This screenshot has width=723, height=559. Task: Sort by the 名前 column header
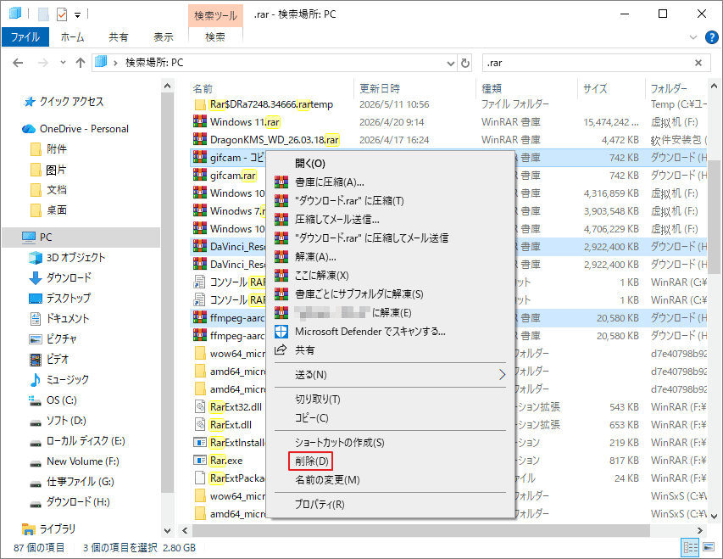[203, 88]
